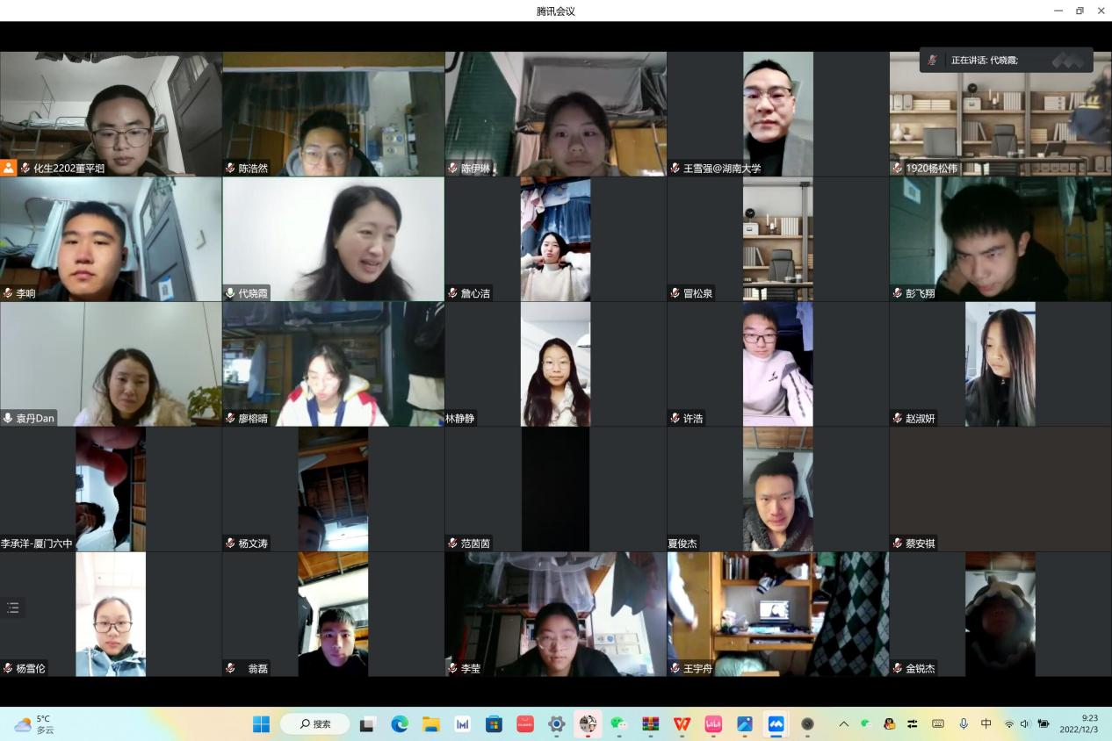Expand the list panel icon at left edge
Image resolution: width=1112 pixels, height=741 pixels.
pyautogui.click(x=13, y=608)
